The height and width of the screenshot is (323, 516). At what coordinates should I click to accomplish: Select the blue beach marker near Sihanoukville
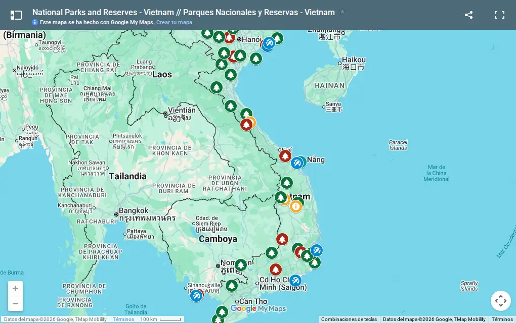tap(196, 296)
